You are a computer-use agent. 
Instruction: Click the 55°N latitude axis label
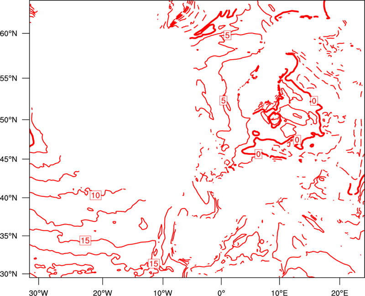pyautogui.click(x=9, y=78)
